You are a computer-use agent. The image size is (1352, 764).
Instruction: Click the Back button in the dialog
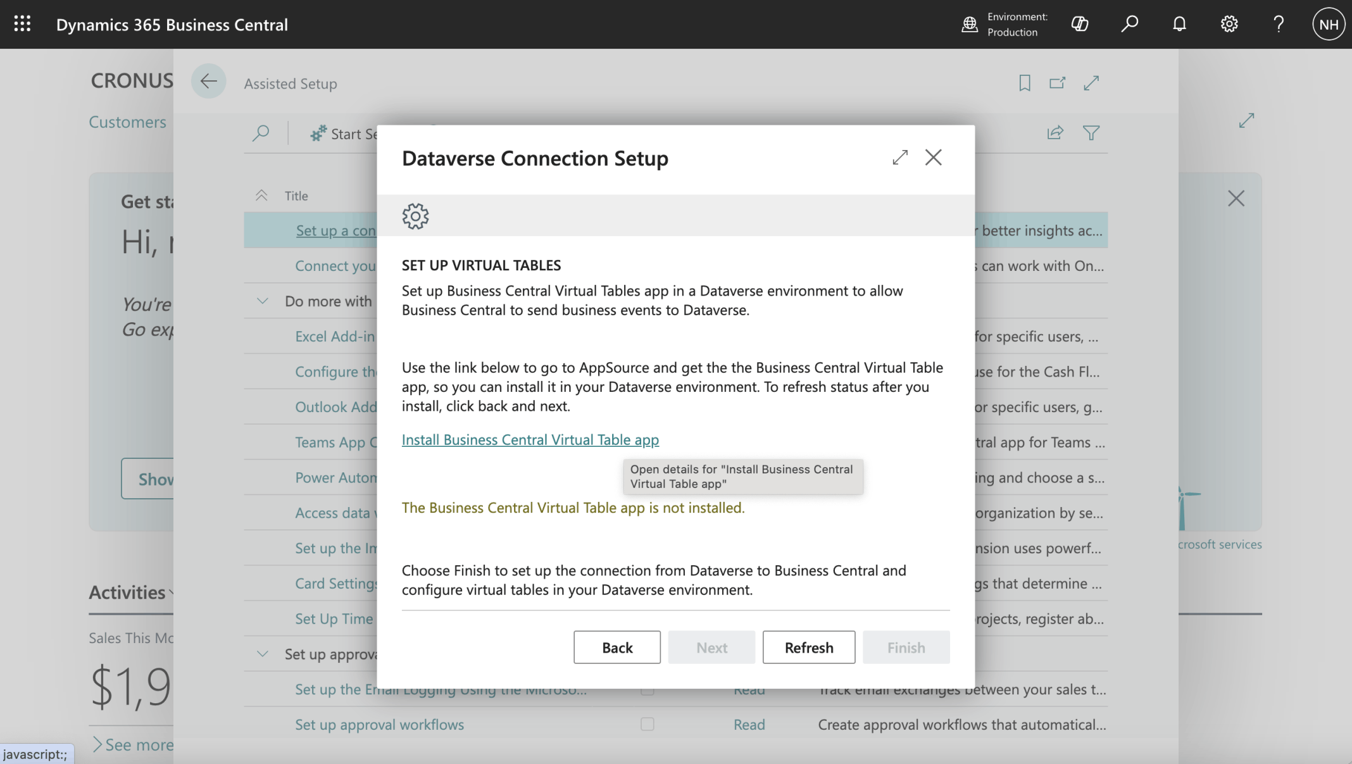pyautogui.click(x=617, y=647)
